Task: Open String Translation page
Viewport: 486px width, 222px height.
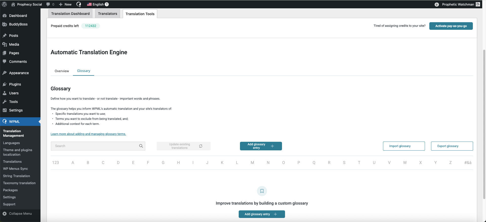Action: (x=16, y=176)
